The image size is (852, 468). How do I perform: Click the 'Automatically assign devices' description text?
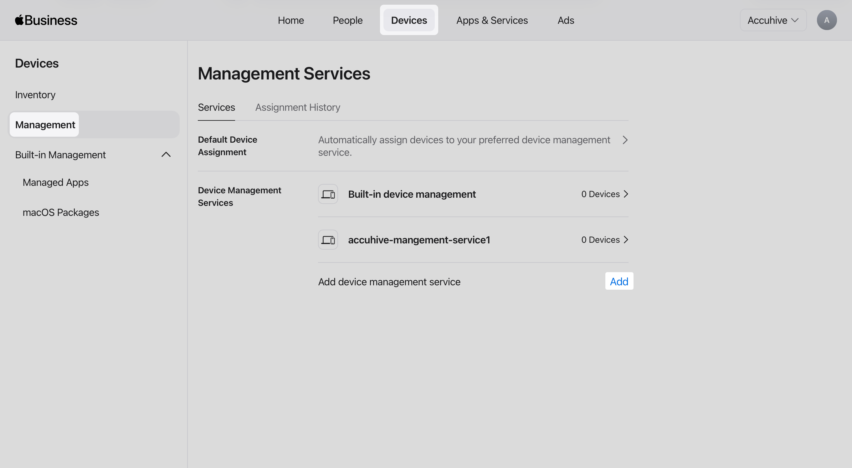click(464, 146)
